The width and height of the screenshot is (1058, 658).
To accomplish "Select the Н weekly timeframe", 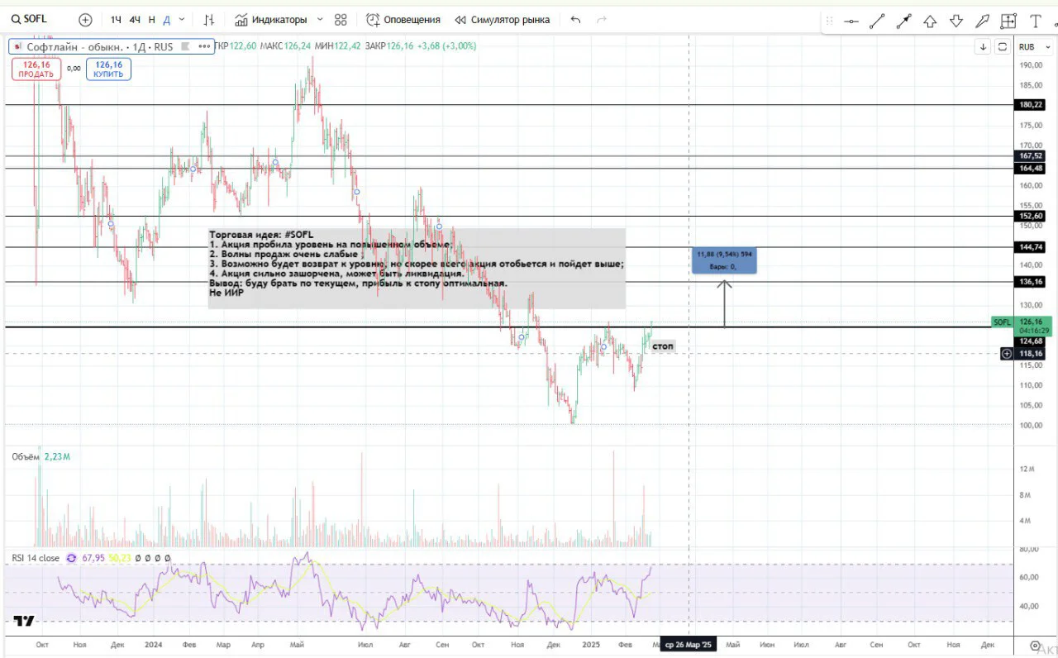I will pyautogui.click(x=152, y=19).
